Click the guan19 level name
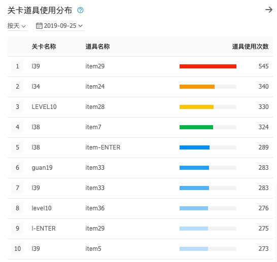The image size is (277, 262). tap(42, 168)
